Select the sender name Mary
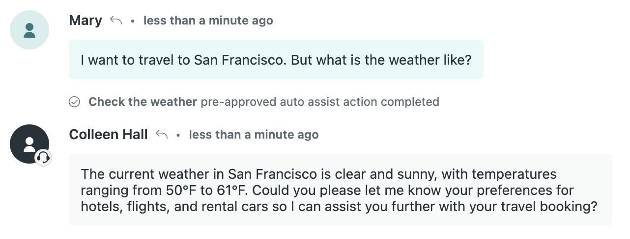This screenshot has height=239, width=630. click(x=86, y=21)
